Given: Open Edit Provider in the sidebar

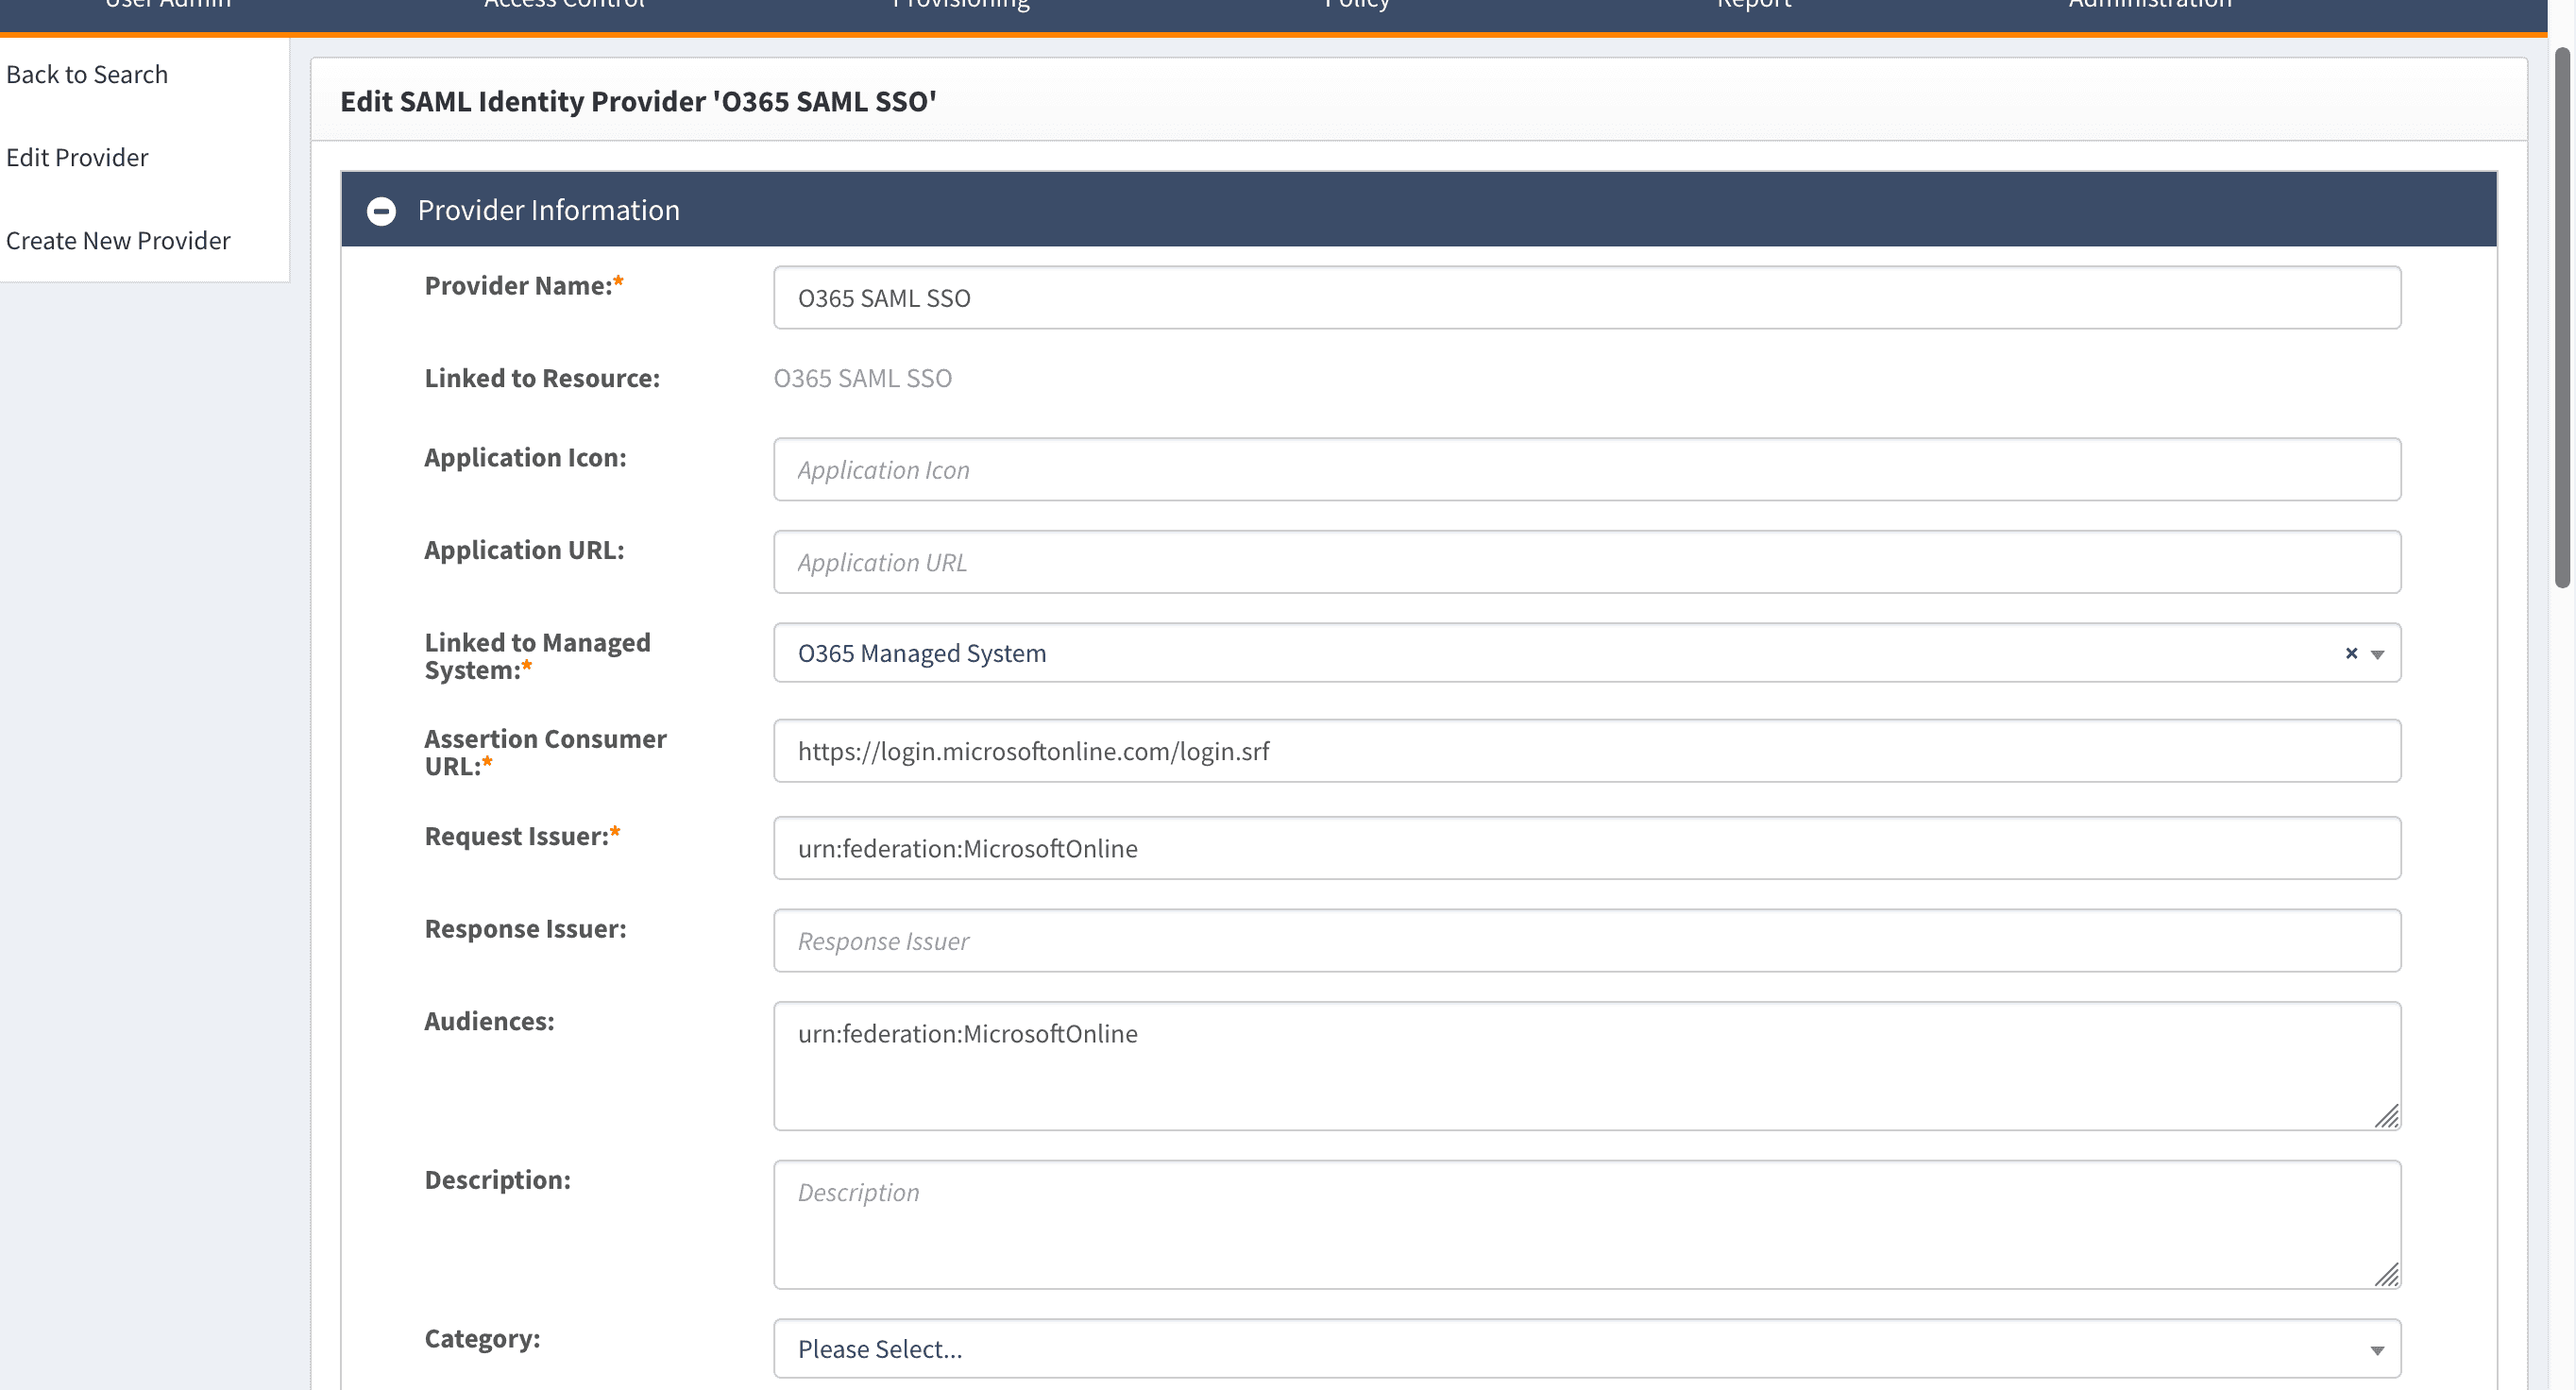Looking at the screenshot, I should pyautogui.click(x=77, y=158).
